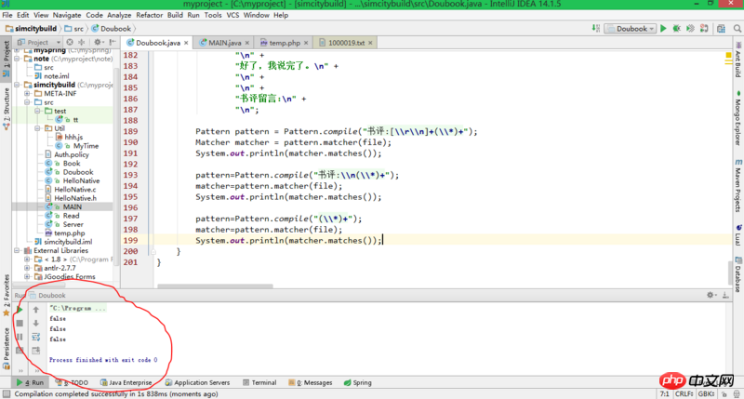Click the attach/stop process icon in the top toolbar

[x=704, y=29]
